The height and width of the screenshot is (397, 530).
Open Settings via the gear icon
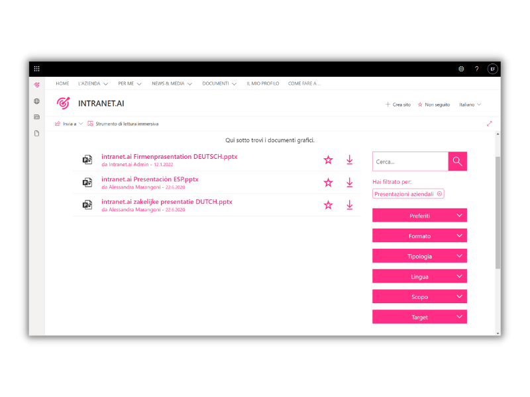point(462,68)
